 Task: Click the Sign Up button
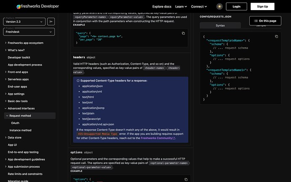[262, 6]
